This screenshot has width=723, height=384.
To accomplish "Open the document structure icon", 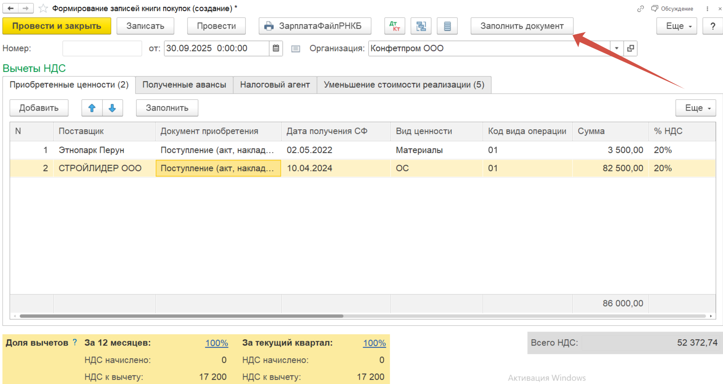I will coord(421,26).
